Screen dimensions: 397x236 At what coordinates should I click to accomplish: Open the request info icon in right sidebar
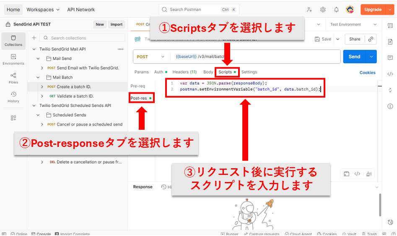click(x=390, y=106)
